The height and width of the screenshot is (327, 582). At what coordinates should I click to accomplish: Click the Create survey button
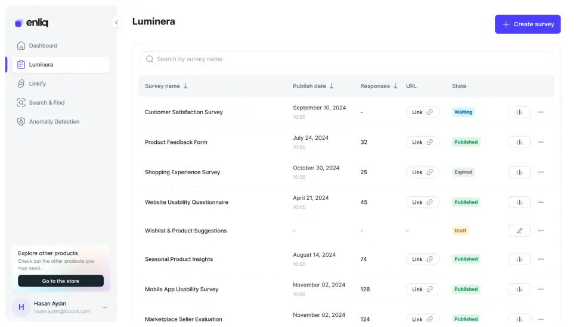click(527, 24)
